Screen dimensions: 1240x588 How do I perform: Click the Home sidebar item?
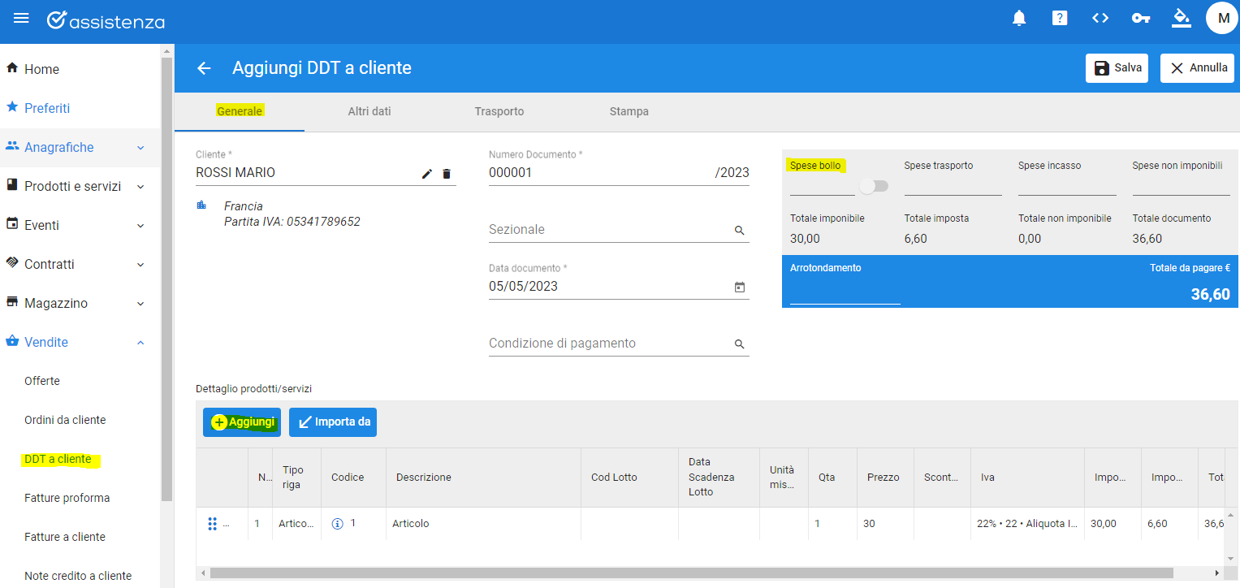[80, 69]
